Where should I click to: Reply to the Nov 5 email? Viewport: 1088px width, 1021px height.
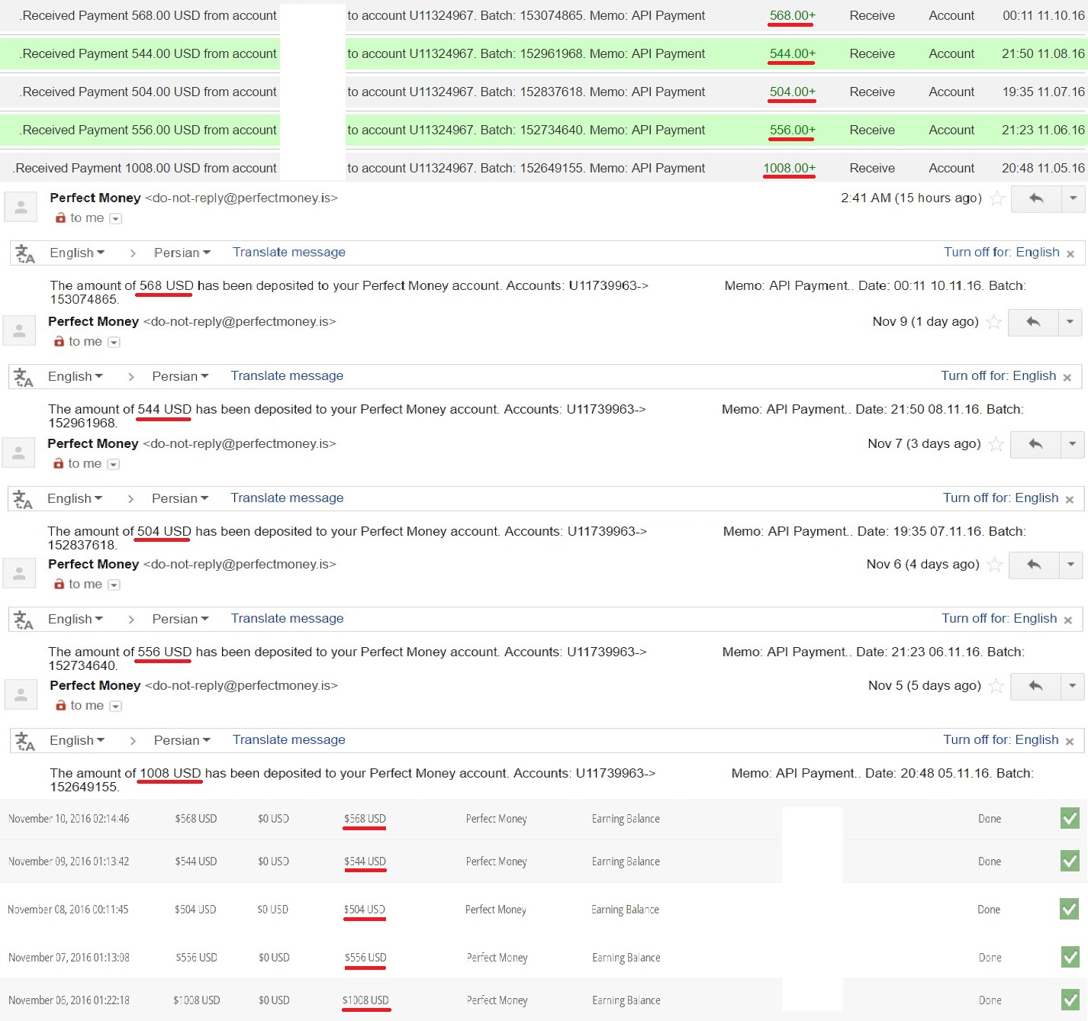[x=1035, y=686]
